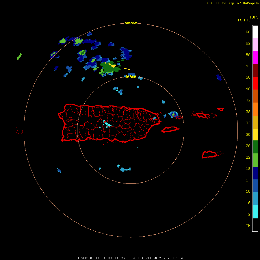Click the [K FT] units label
The image size is (260, 260).
(244, 20)
